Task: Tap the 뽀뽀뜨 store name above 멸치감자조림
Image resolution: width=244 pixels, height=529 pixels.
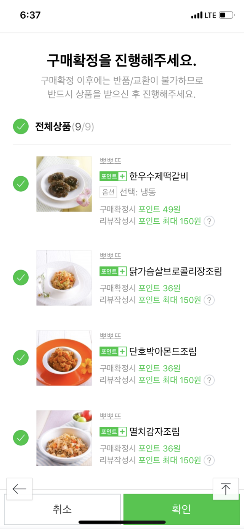Action: click(x=110, y=416)
